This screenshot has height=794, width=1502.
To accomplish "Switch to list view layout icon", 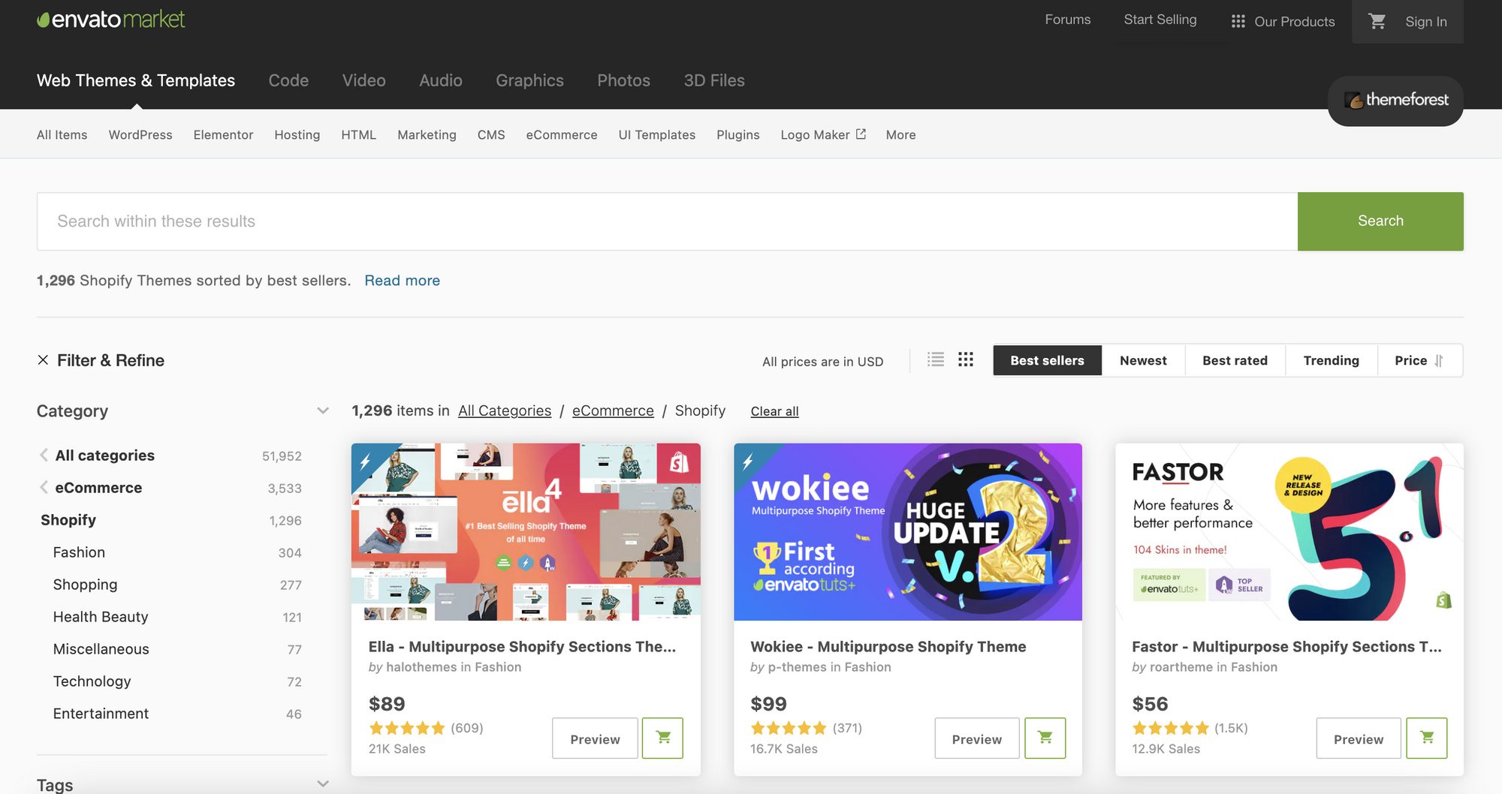I will (936, 360).
